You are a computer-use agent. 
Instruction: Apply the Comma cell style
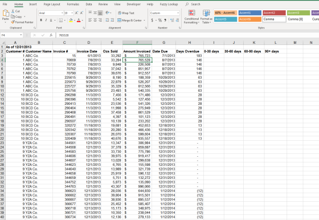tap(274, 19)
